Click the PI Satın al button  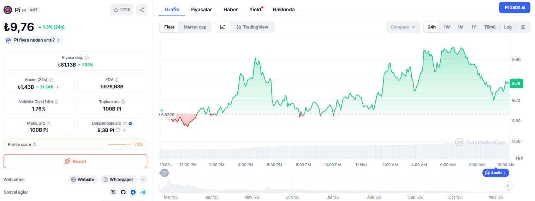[515, 7]
